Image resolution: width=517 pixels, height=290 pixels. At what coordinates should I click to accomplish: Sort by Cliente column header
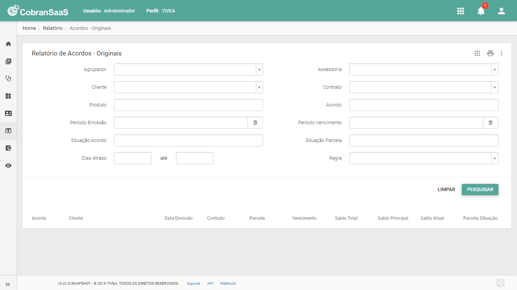point(76,218)
